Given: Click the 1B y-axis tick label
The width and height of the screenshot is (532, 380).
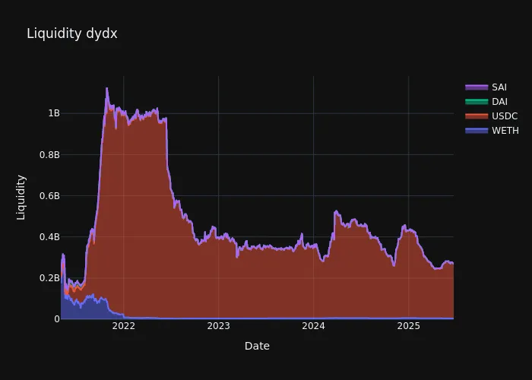Looking at the screenshot, I should [x=54, y=113].
